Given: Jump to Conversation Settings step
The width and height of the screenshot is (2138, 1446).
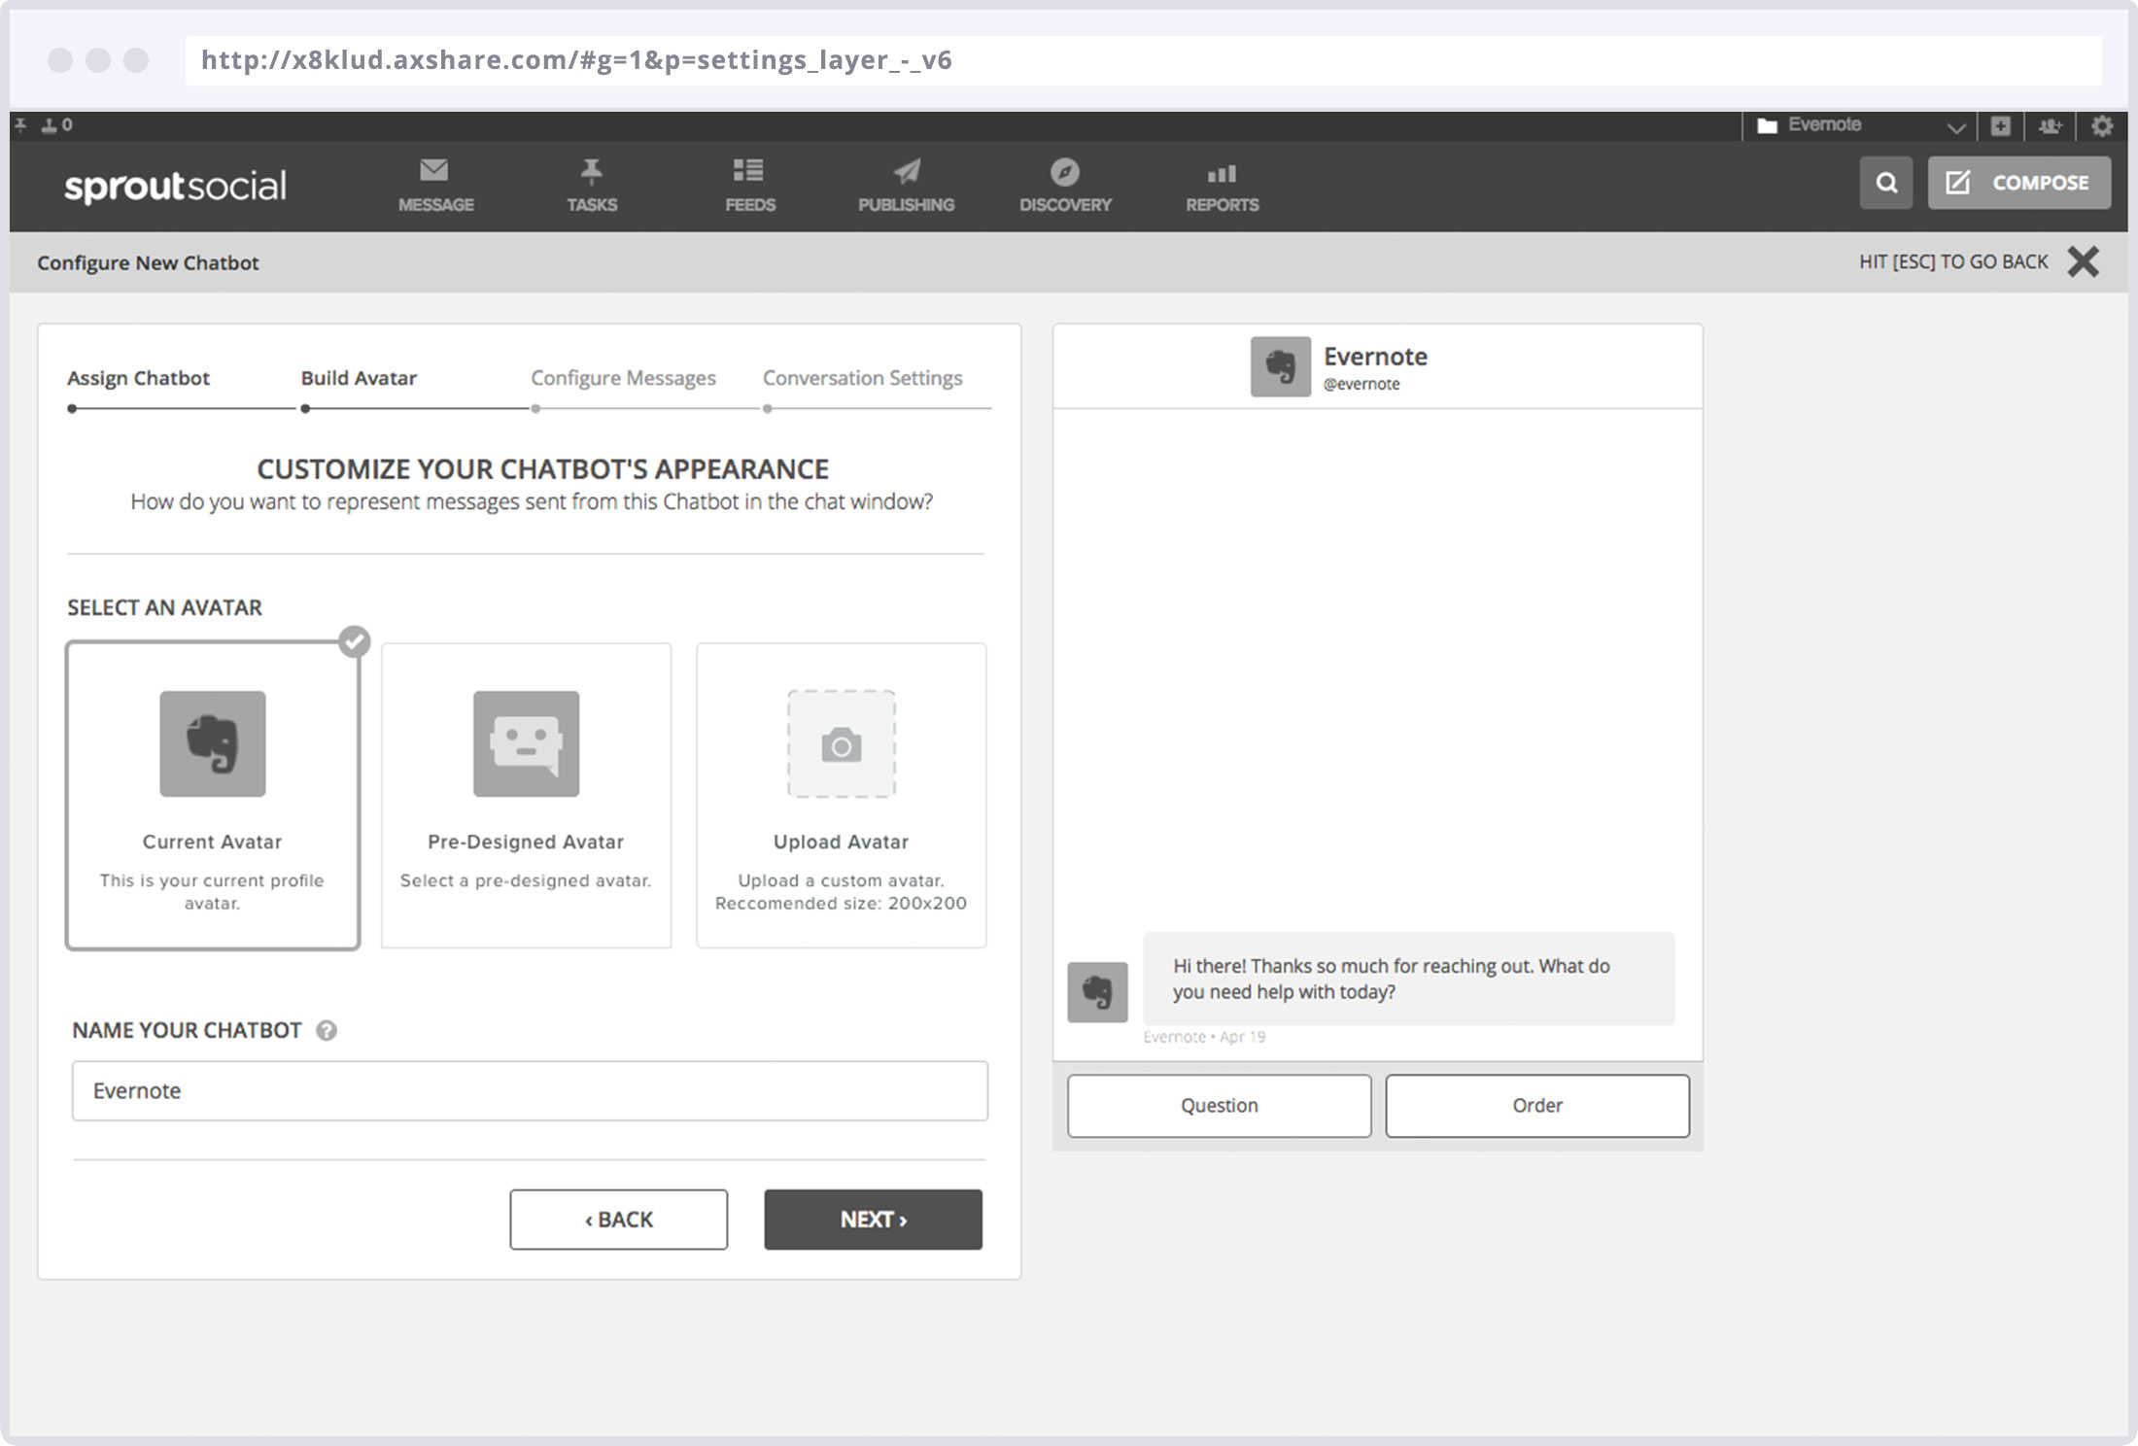Looking at the screenshot, I should pos(862,378).
